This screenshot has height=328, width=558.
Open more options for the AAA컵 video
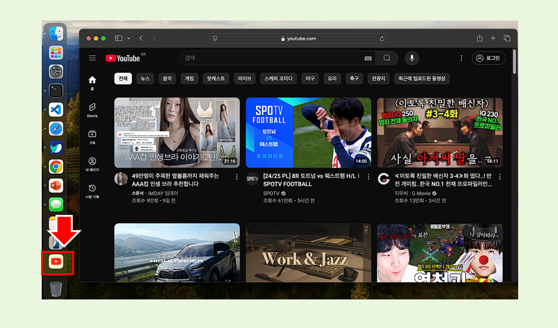pos(237,177)
